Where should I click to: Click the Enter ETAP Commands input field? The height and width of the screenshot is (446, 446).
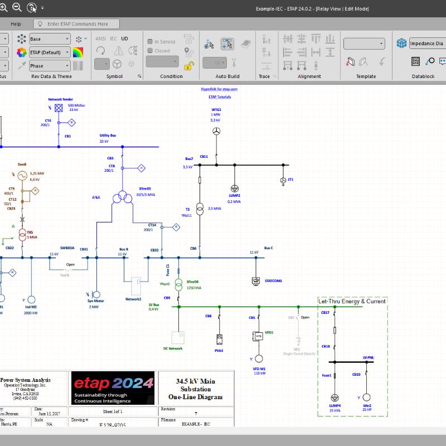coord(76,24)
